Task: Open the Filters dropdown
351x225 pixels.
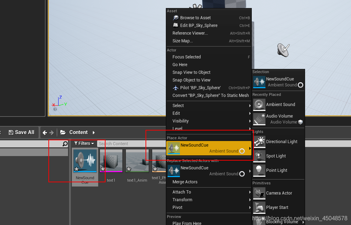Action: (x=84, y=143)
